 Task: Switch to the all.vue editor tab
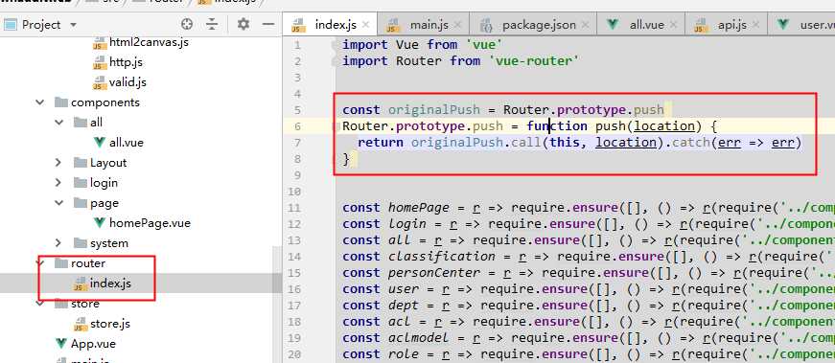(641, 25)
